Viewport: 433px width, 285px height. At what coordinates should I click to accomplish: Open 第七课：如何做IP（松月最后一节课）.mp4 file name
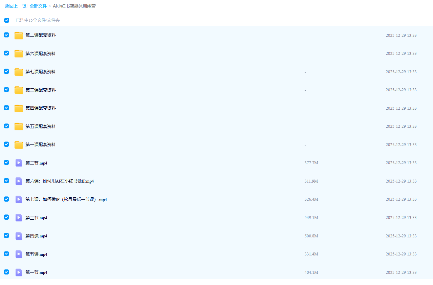point(66,199)
